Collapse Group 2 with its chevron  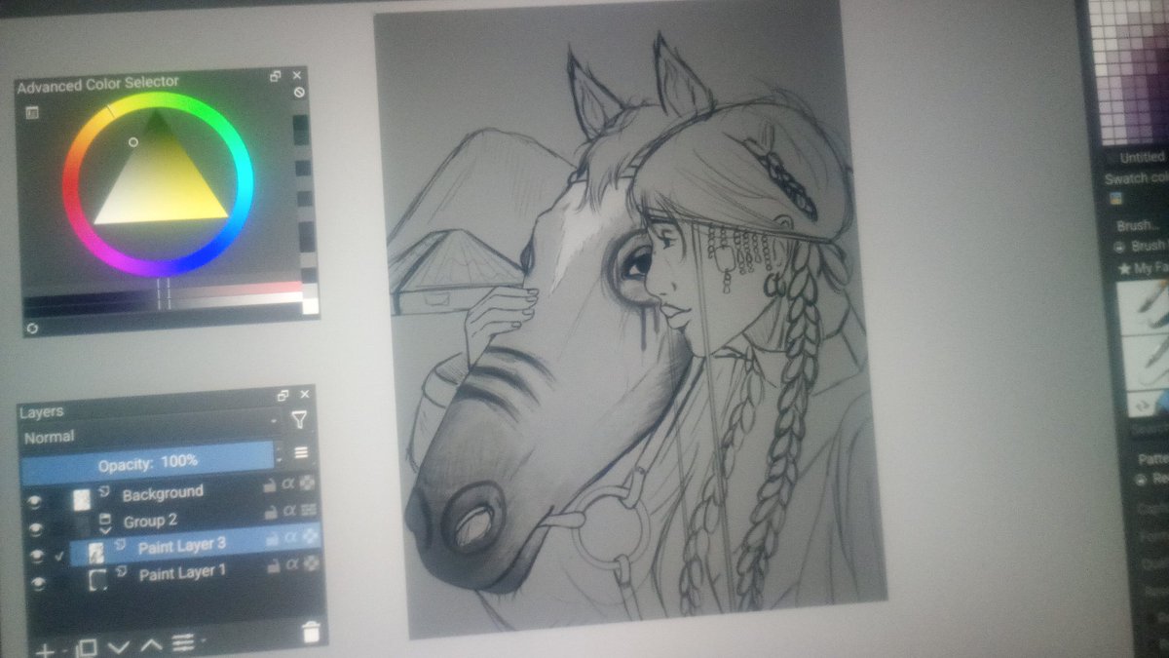[106, 532]
